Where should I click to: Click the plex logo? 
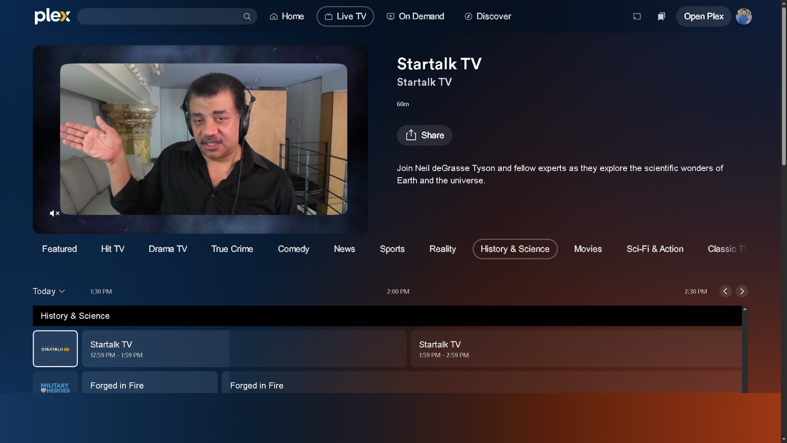click(52, 16)
